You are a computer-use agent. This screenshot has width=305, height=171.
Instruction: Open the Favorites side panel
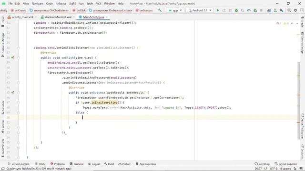2,126
